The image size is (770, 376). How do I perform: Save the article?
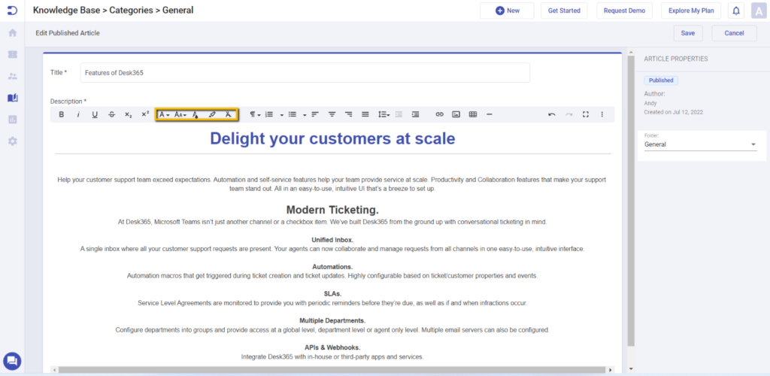[x=687, y=33]
